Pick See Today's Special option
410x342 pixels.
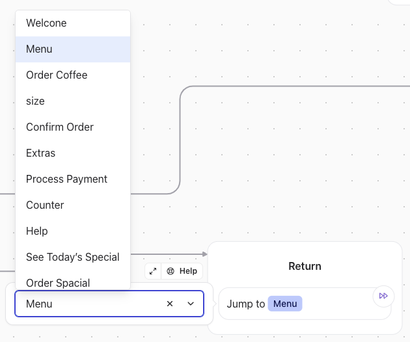tap(73, 257)
